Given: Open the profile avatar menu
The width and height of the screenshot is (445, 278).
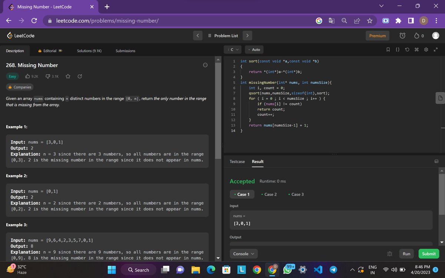Looking at the screenshot, I should pos(436,36).
